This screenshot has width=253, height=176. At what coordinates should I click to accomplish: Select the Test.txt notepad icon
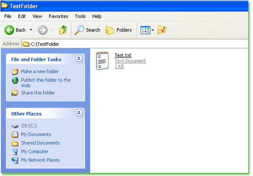click(x=103, y=61)
